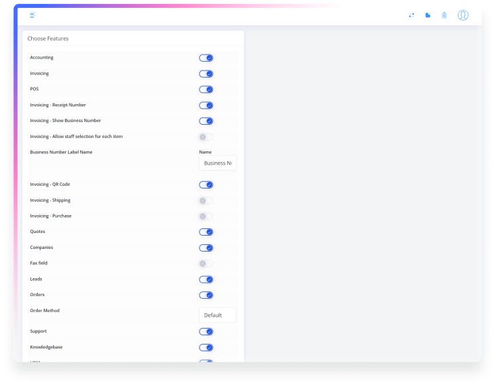Turn on Invoicing - Purchase toggle
495x385 pixels.
[x=206, y=216]
